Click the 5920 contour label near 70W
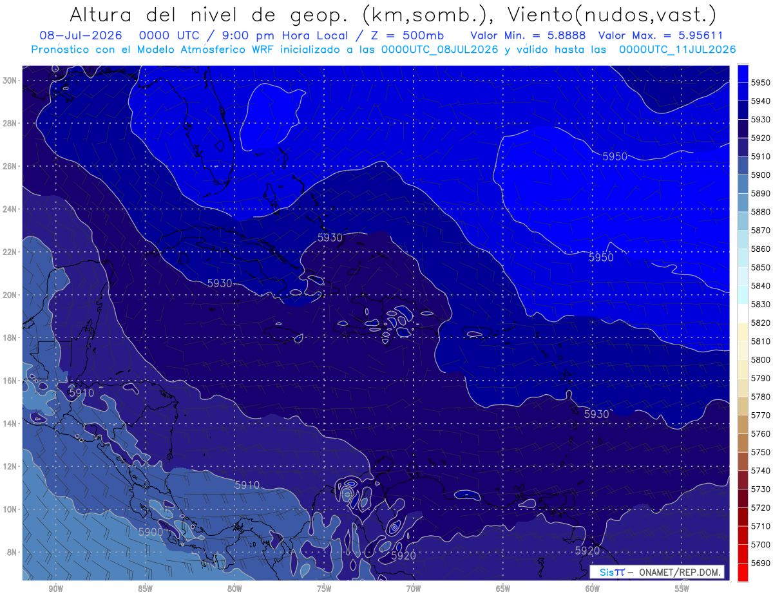 point(404,555)
